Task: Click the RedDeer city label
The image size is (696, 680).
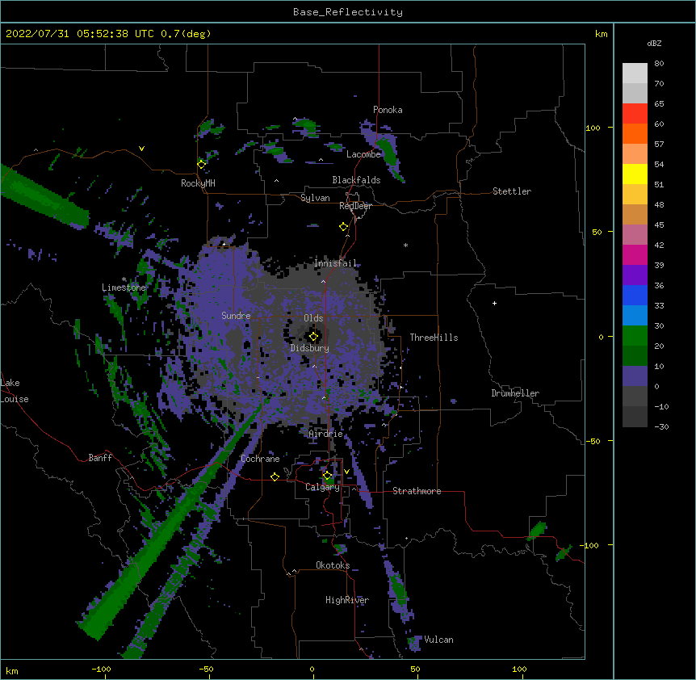Action: pyautogui.click(x=355, y=206)
